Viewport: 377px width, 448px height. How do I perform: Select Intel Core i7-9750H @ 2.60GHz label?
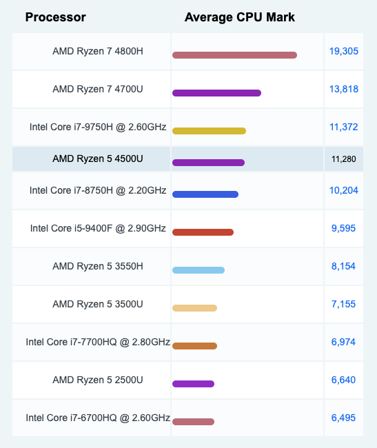pos(98,127)
